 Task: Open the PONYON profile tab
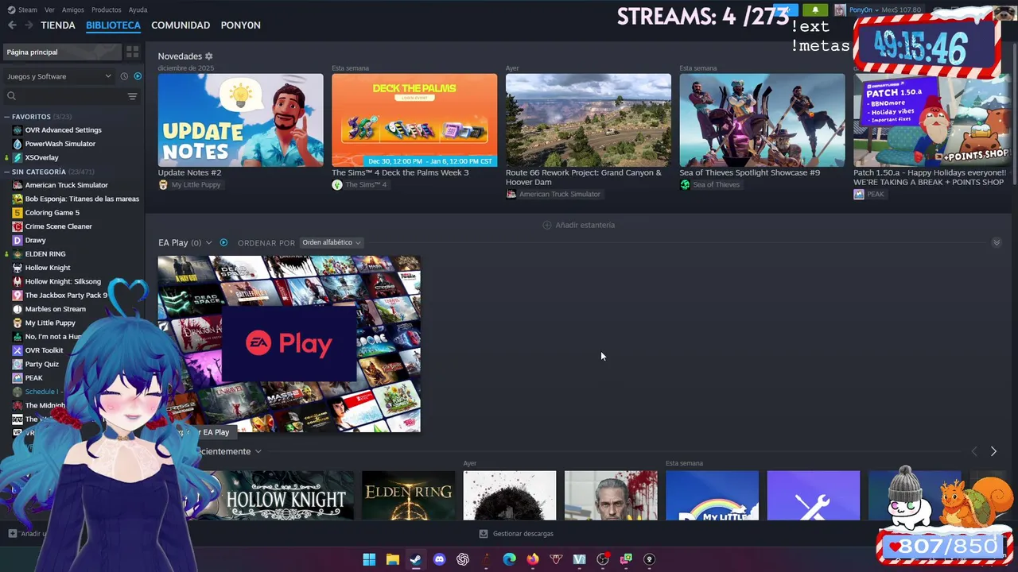[240, 25]
